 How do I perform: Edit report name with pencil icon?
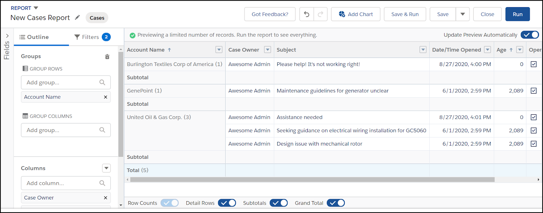77,17
